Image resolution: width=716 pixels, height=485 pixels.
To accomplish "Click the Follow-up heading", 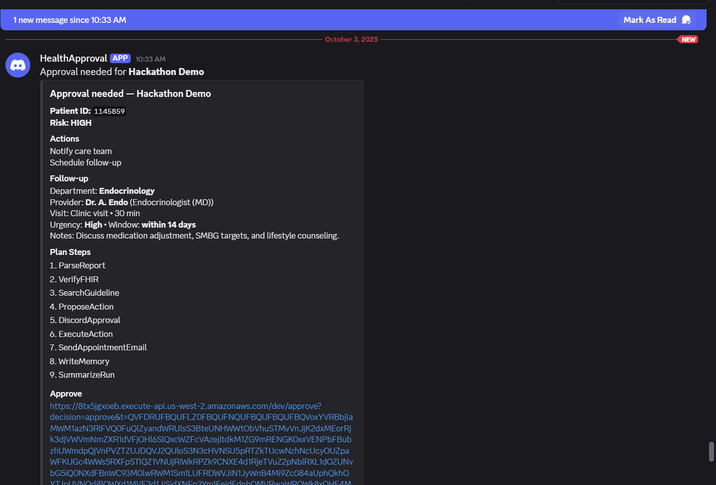I will click(x=69, y=178).
